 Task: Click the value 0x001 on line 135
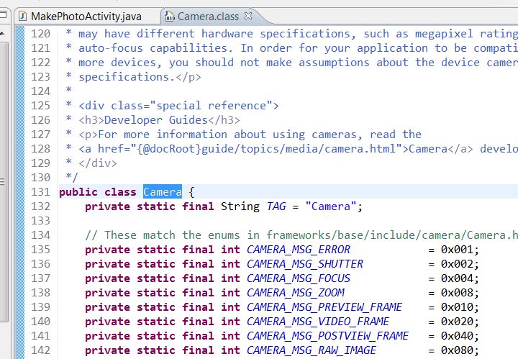pos(458,250)
